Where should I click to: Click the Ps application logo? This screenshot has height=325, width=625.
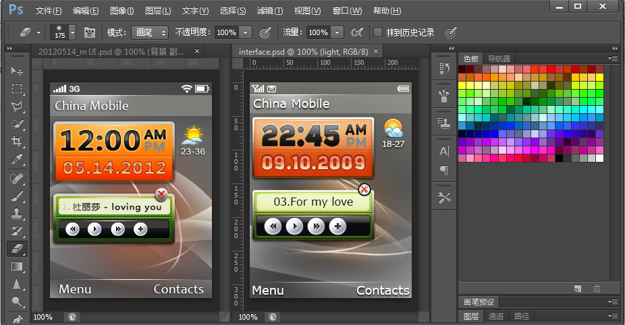[x=16, y=9]
